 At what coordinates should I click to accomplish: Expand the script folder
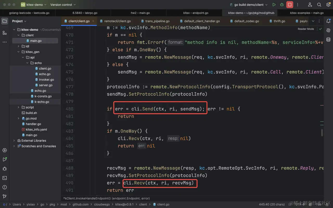point(18,107)
